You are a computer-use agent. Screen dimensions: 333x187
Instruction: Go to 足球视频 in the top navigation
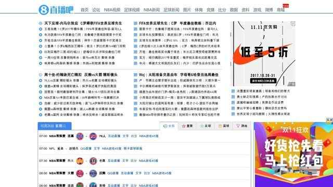pos(132,10)
